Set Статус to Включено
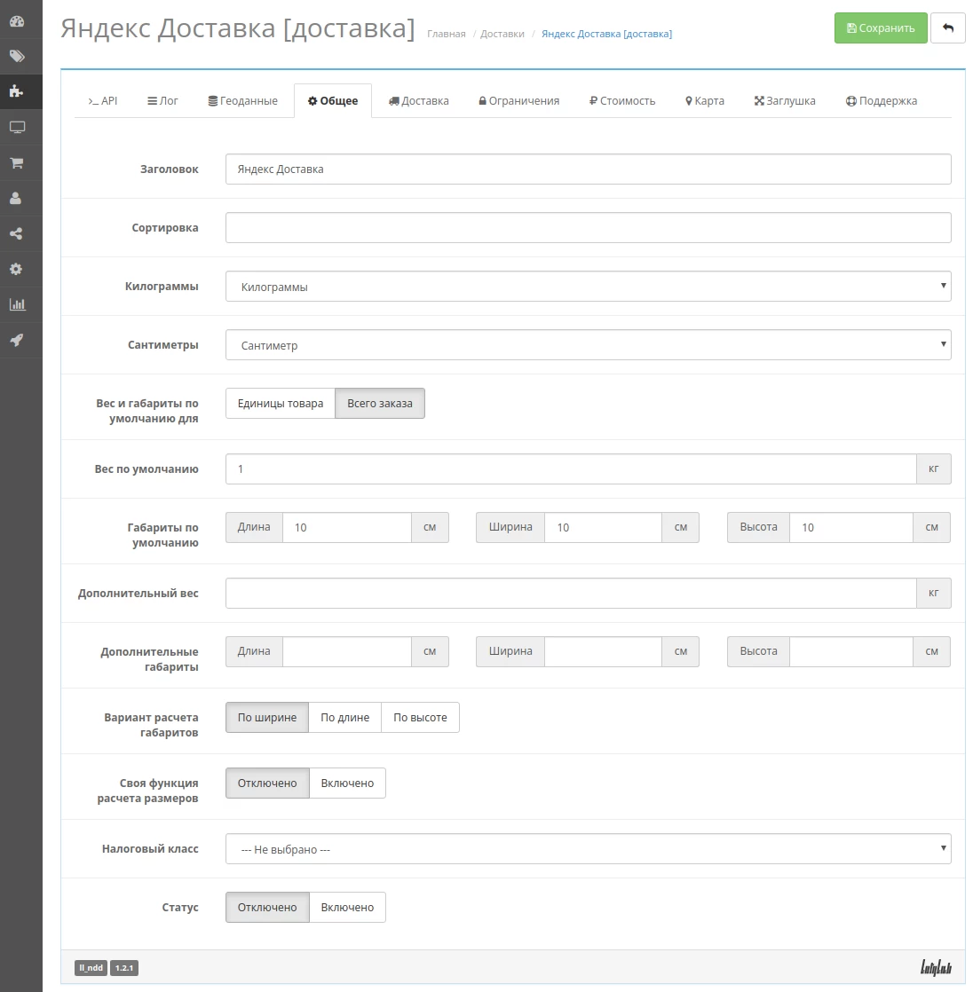Image resolution: width=973 pixels, height=992 pixels. 347,907
